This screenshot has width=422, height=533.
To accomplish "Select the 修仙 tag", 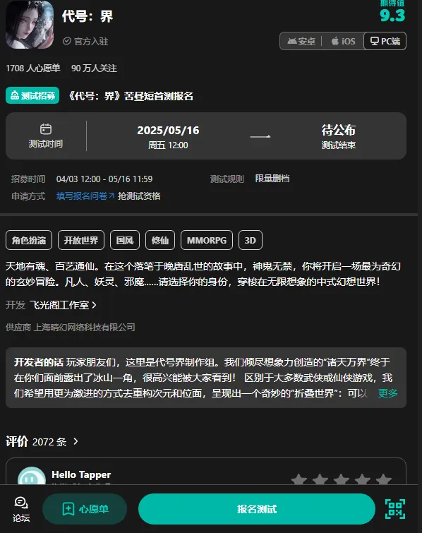I will tap(160, 240).
